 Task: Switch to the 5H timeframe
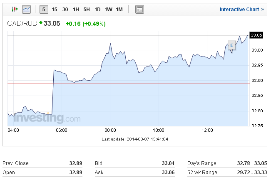click(x=87, y=9)
